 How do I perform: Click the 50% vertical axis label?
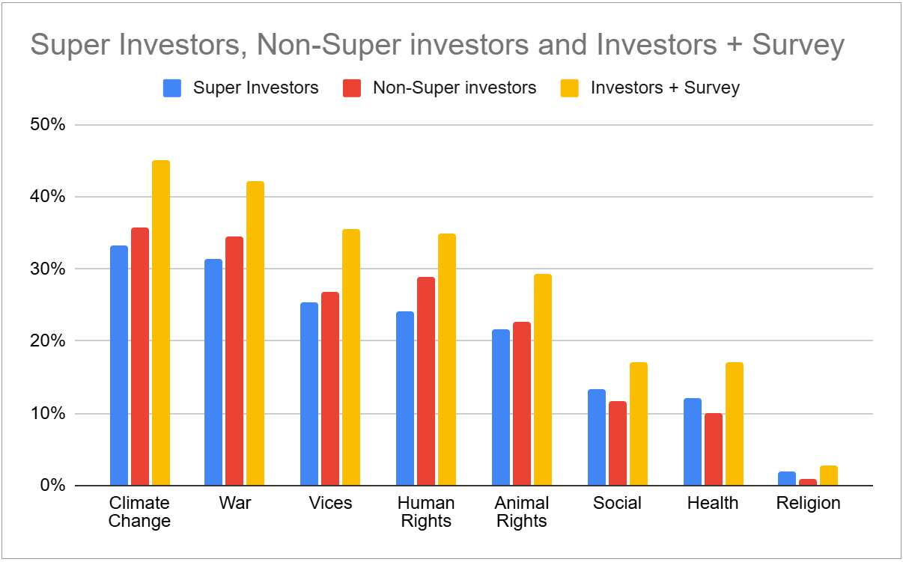point(49,125)
